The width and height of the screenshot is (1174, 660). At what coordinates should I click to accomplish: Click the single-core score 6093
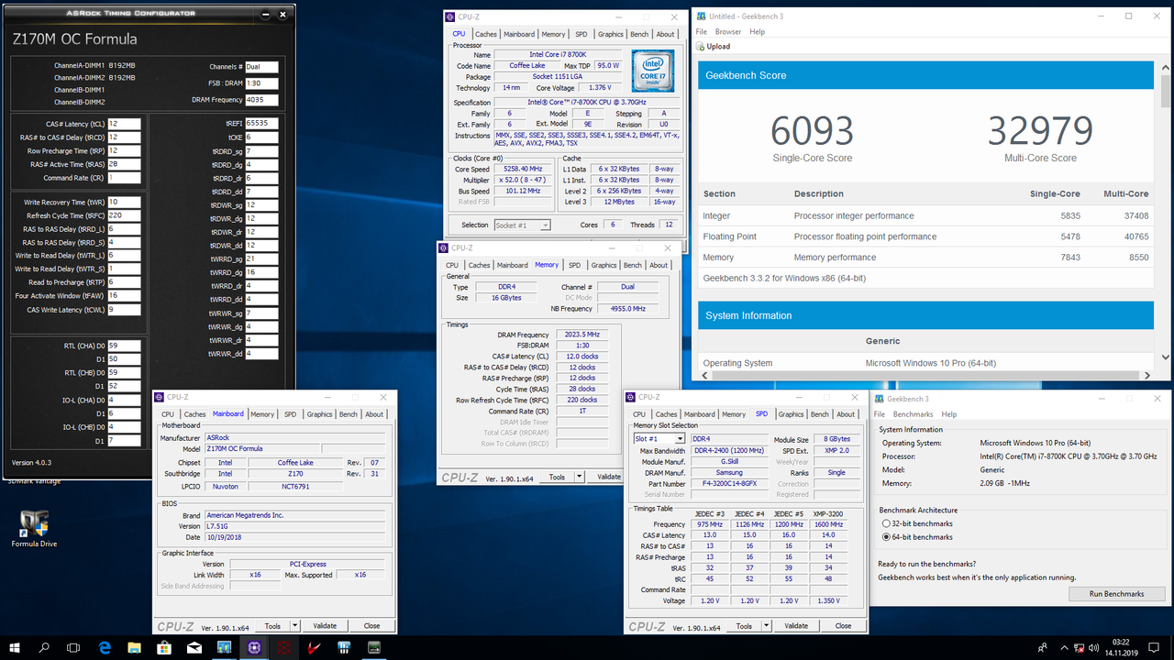[x=813, y=131]
